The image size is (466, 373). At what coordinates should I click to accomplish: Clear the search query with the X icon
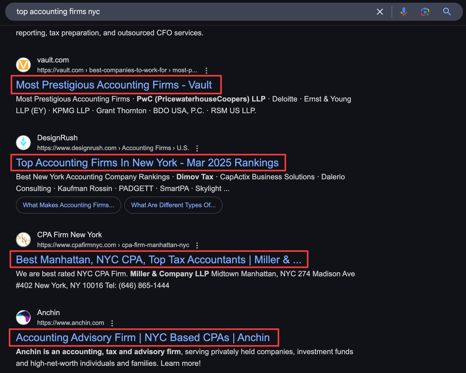coord(380,12)
